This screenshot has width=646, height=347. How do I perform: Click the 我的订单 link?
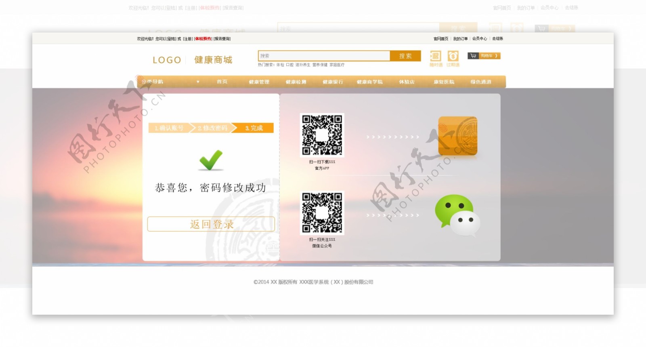460,39
